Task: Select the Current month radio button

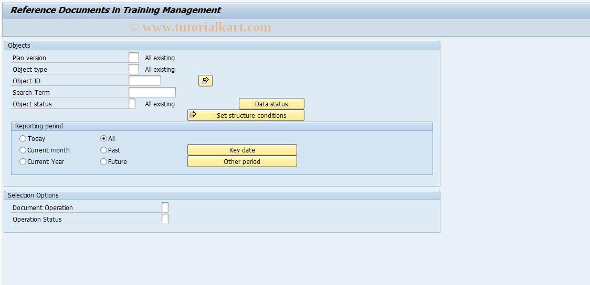Action: (x=23, y=150)
